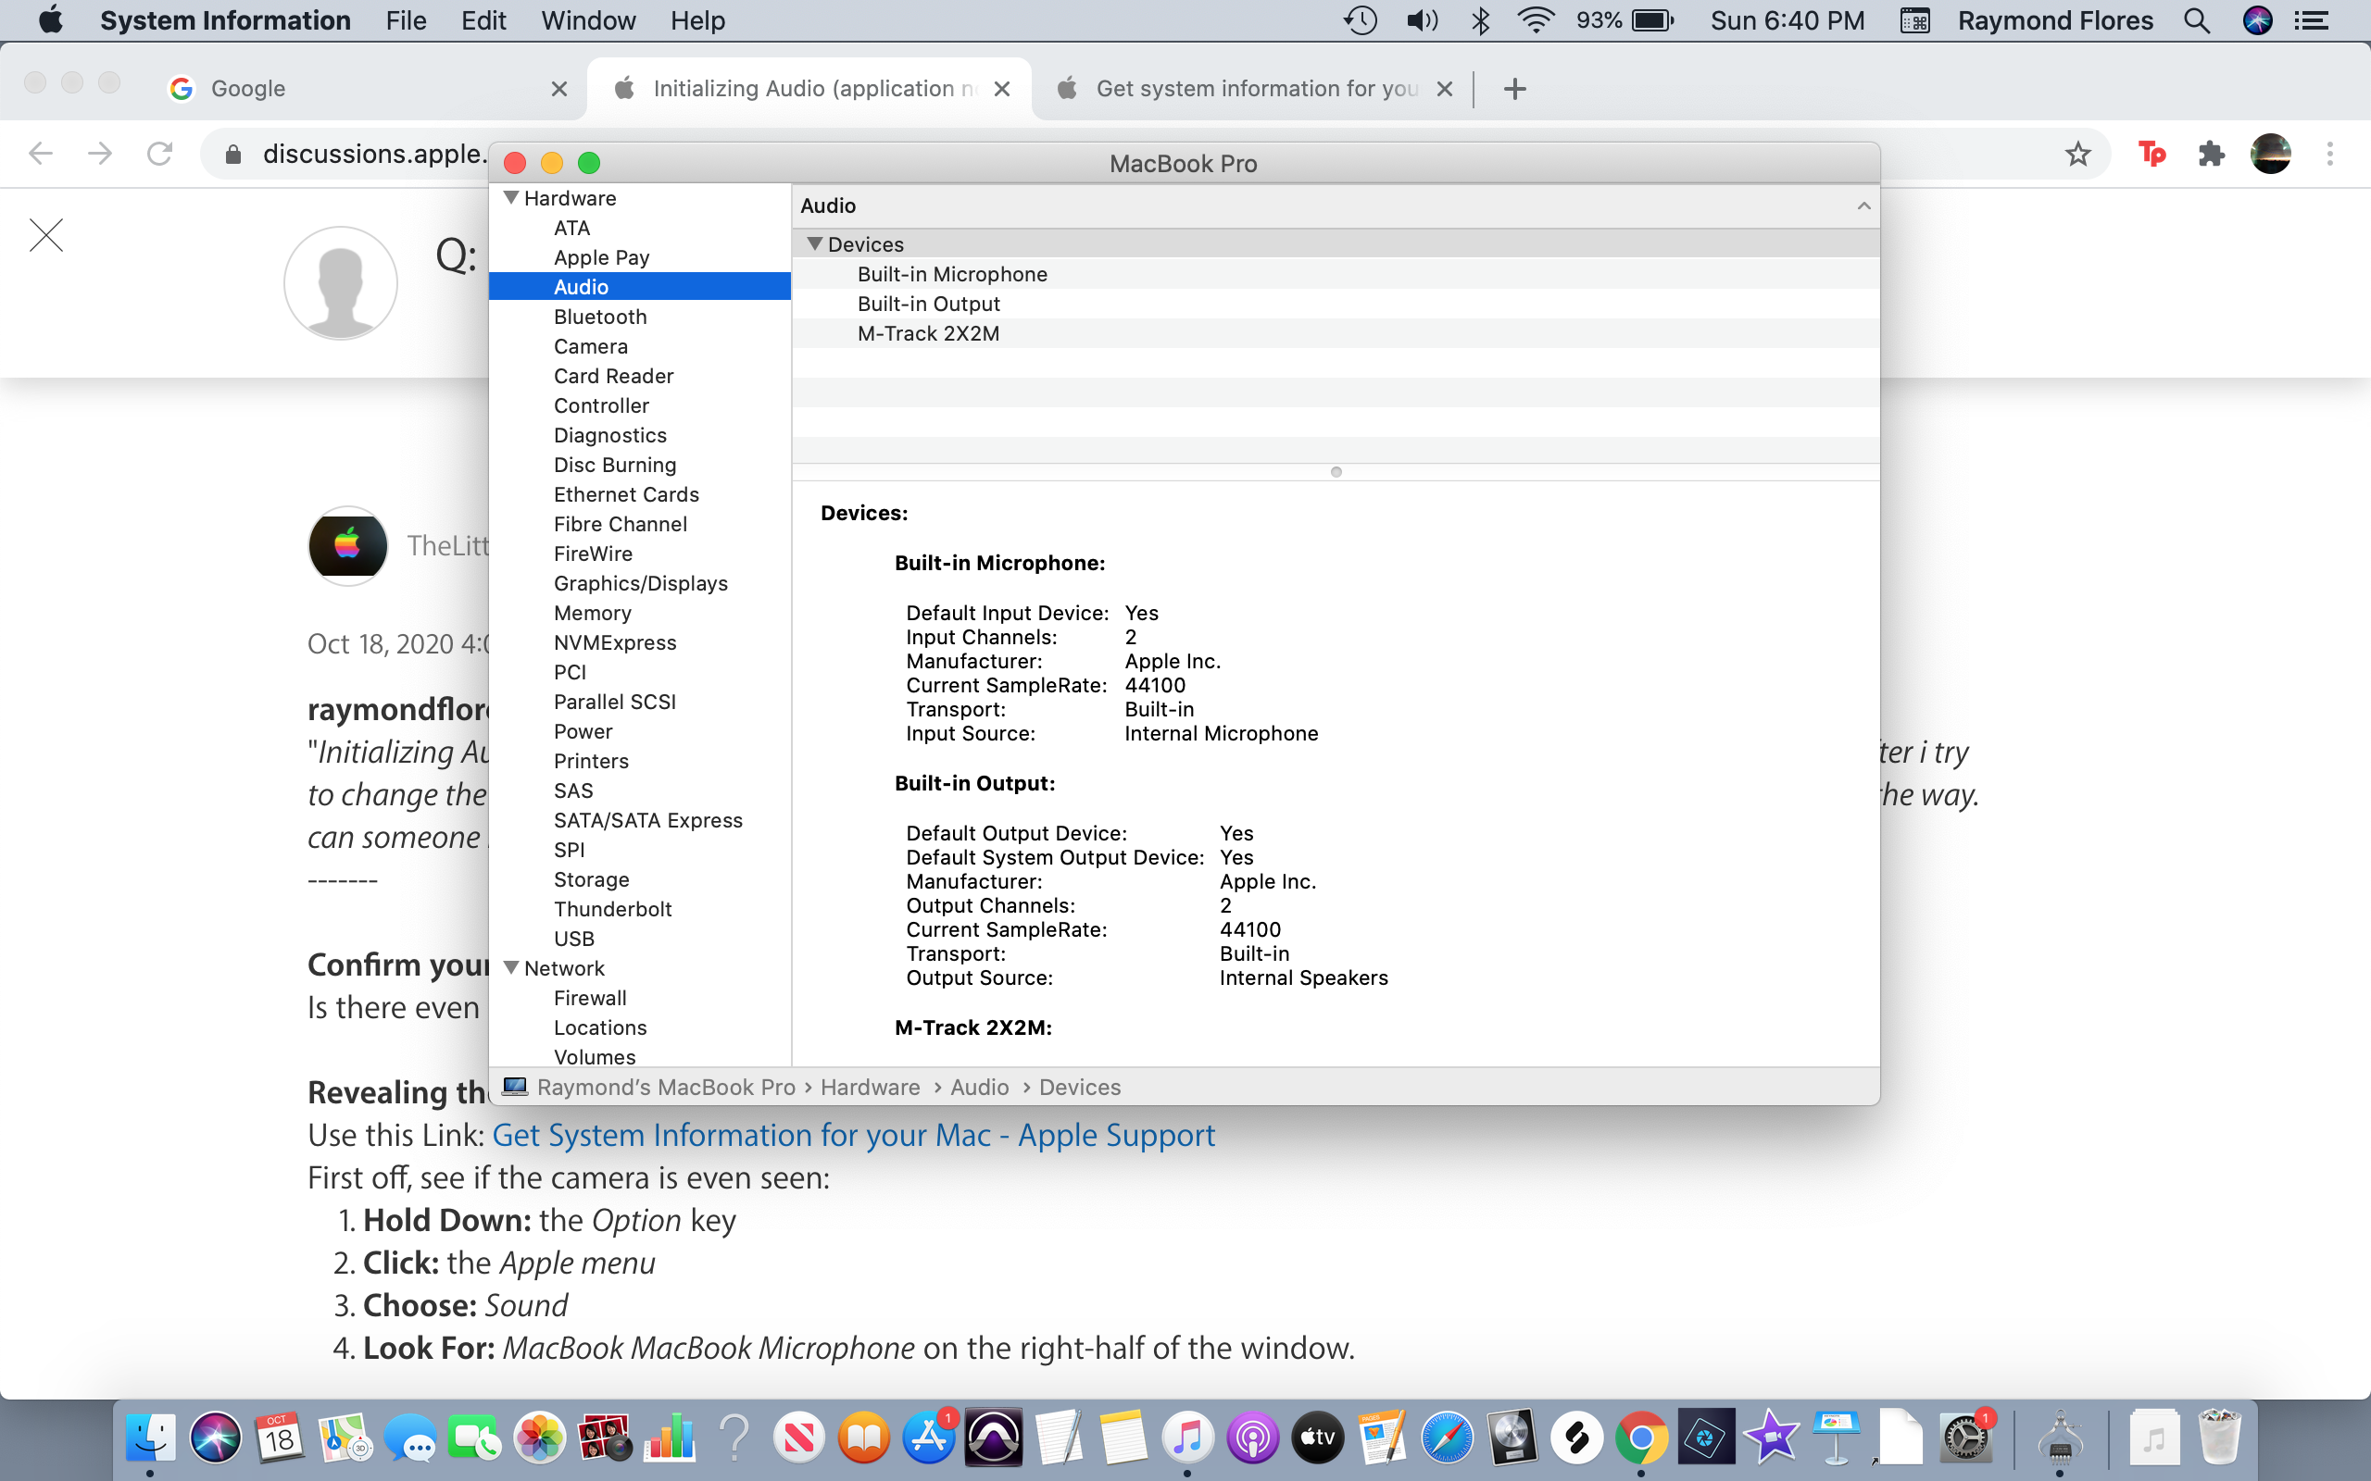Open Get System Information Apple Support link

(x=852, y=1135)
